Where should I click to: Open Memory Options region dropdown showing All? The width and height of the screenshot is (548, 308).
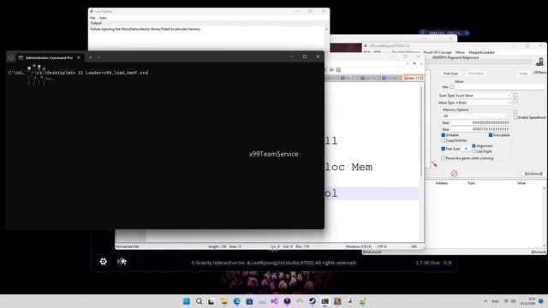pos(475,116)
